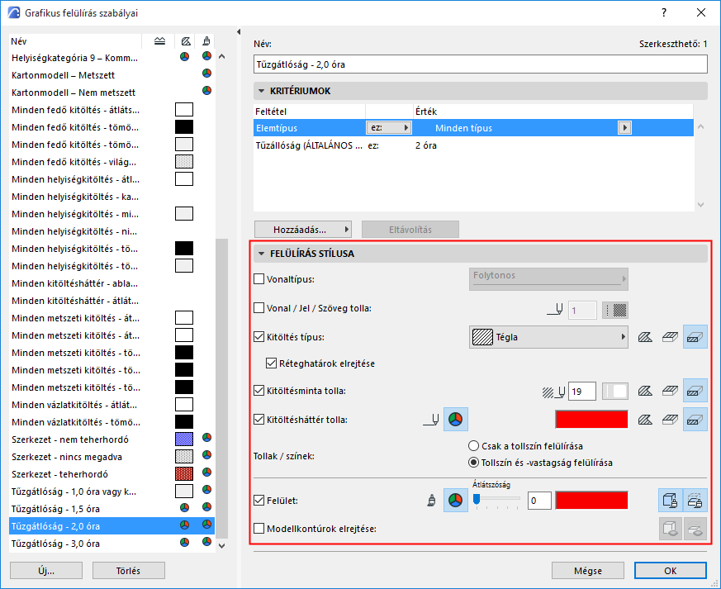Open the Tégla fill type dropdown
The height and width of the screenshot is (589, 721).
tap(548, 337)
